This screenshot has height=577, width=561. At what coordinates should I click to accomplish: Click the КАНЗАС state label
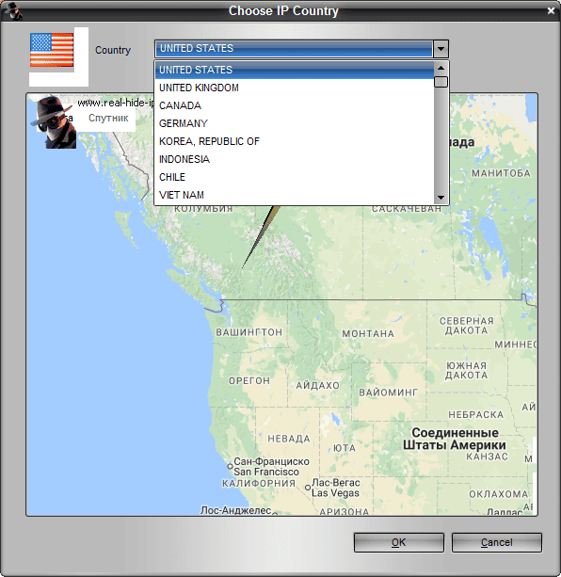(x=487, y=457)
